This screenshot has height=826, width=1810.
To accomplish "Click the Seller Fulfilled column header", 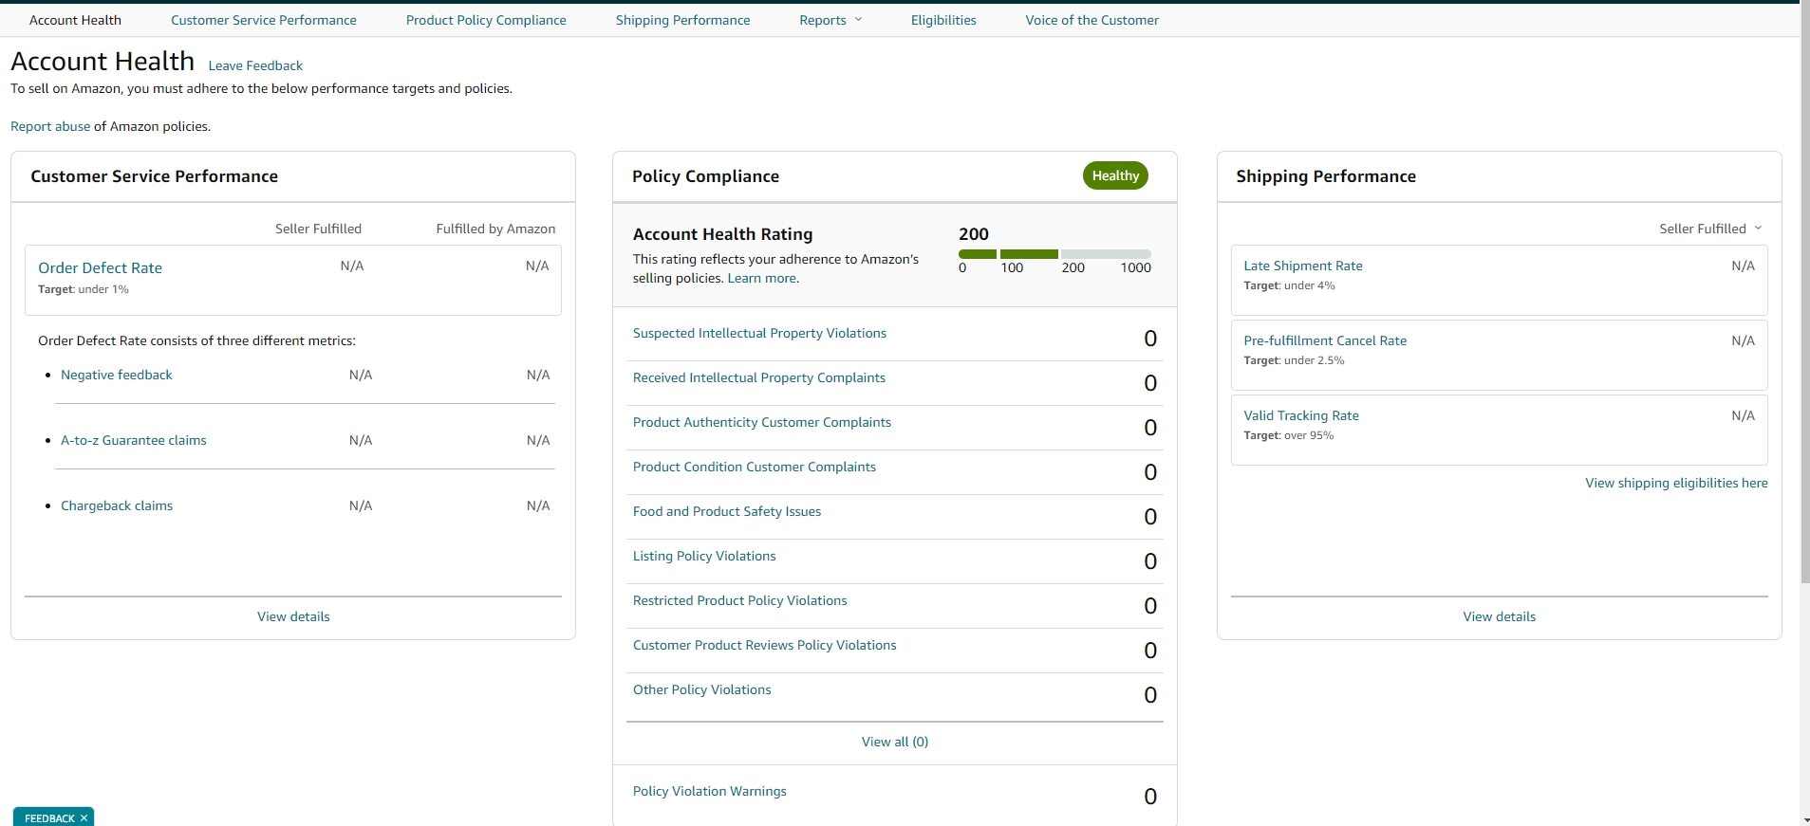I will (318, 229).
